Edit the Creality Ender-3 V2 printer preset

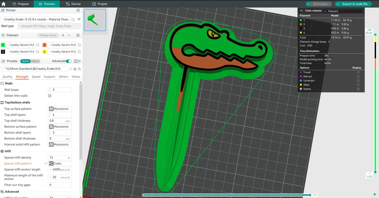click(x=73, y=19)
